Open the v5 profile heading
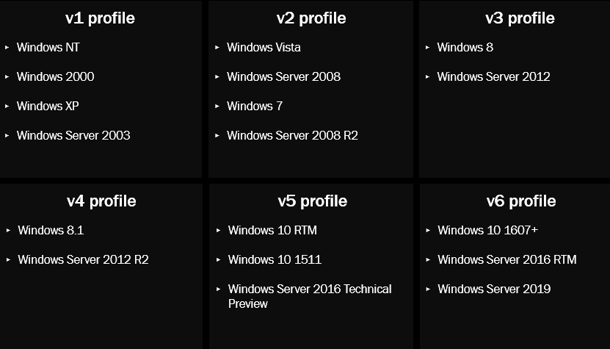The height and width of the screenshot is (349, 610). click(x=313, y=201)
